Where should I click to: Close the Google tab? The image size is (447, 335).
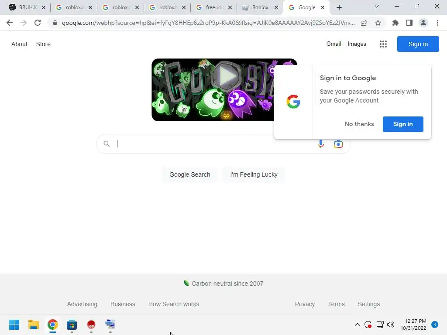tap(323, 7)
